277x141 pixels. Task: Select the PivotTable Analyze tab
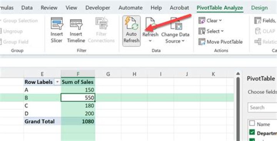pyautogui.click(x=220, y=8)
